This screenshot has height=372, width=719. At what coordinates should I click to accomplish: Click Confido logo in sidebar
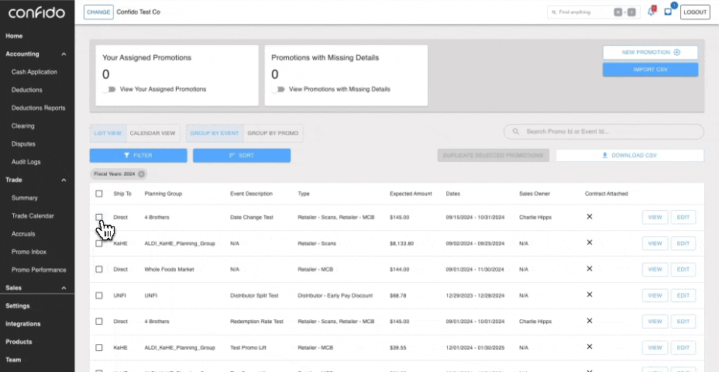(36, 12)
